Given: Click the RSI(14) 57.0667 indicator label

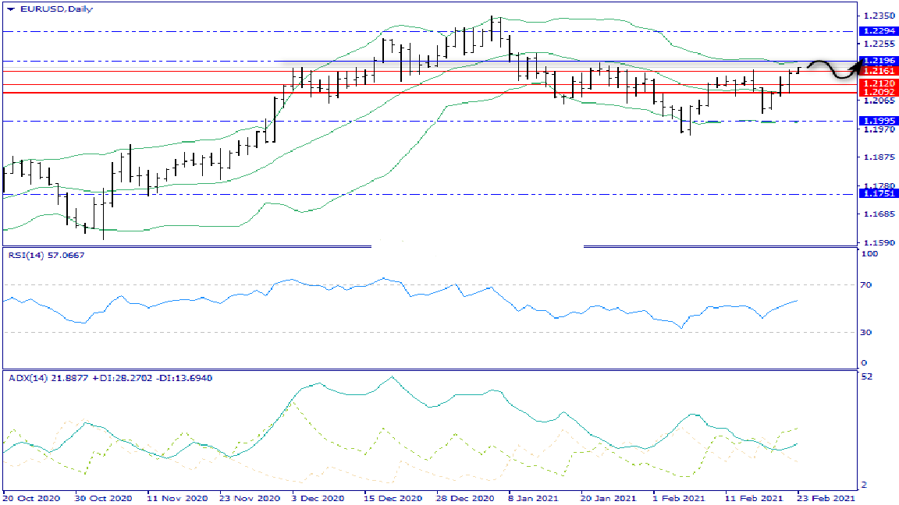Looking at the screenshot, I should (x=46, y=254).
